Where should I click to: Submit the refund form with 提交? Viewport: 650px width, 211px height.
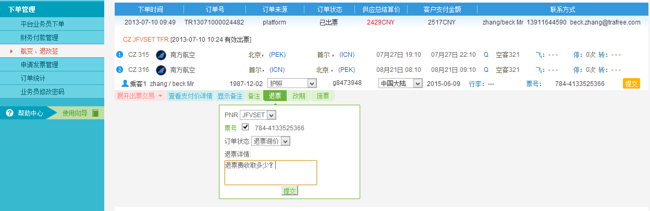point(289,191)
